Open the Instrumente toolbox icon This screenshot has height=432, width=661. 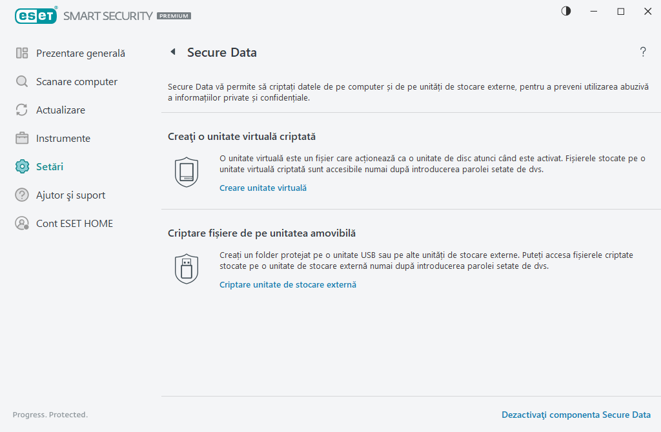tap(21, 138)
